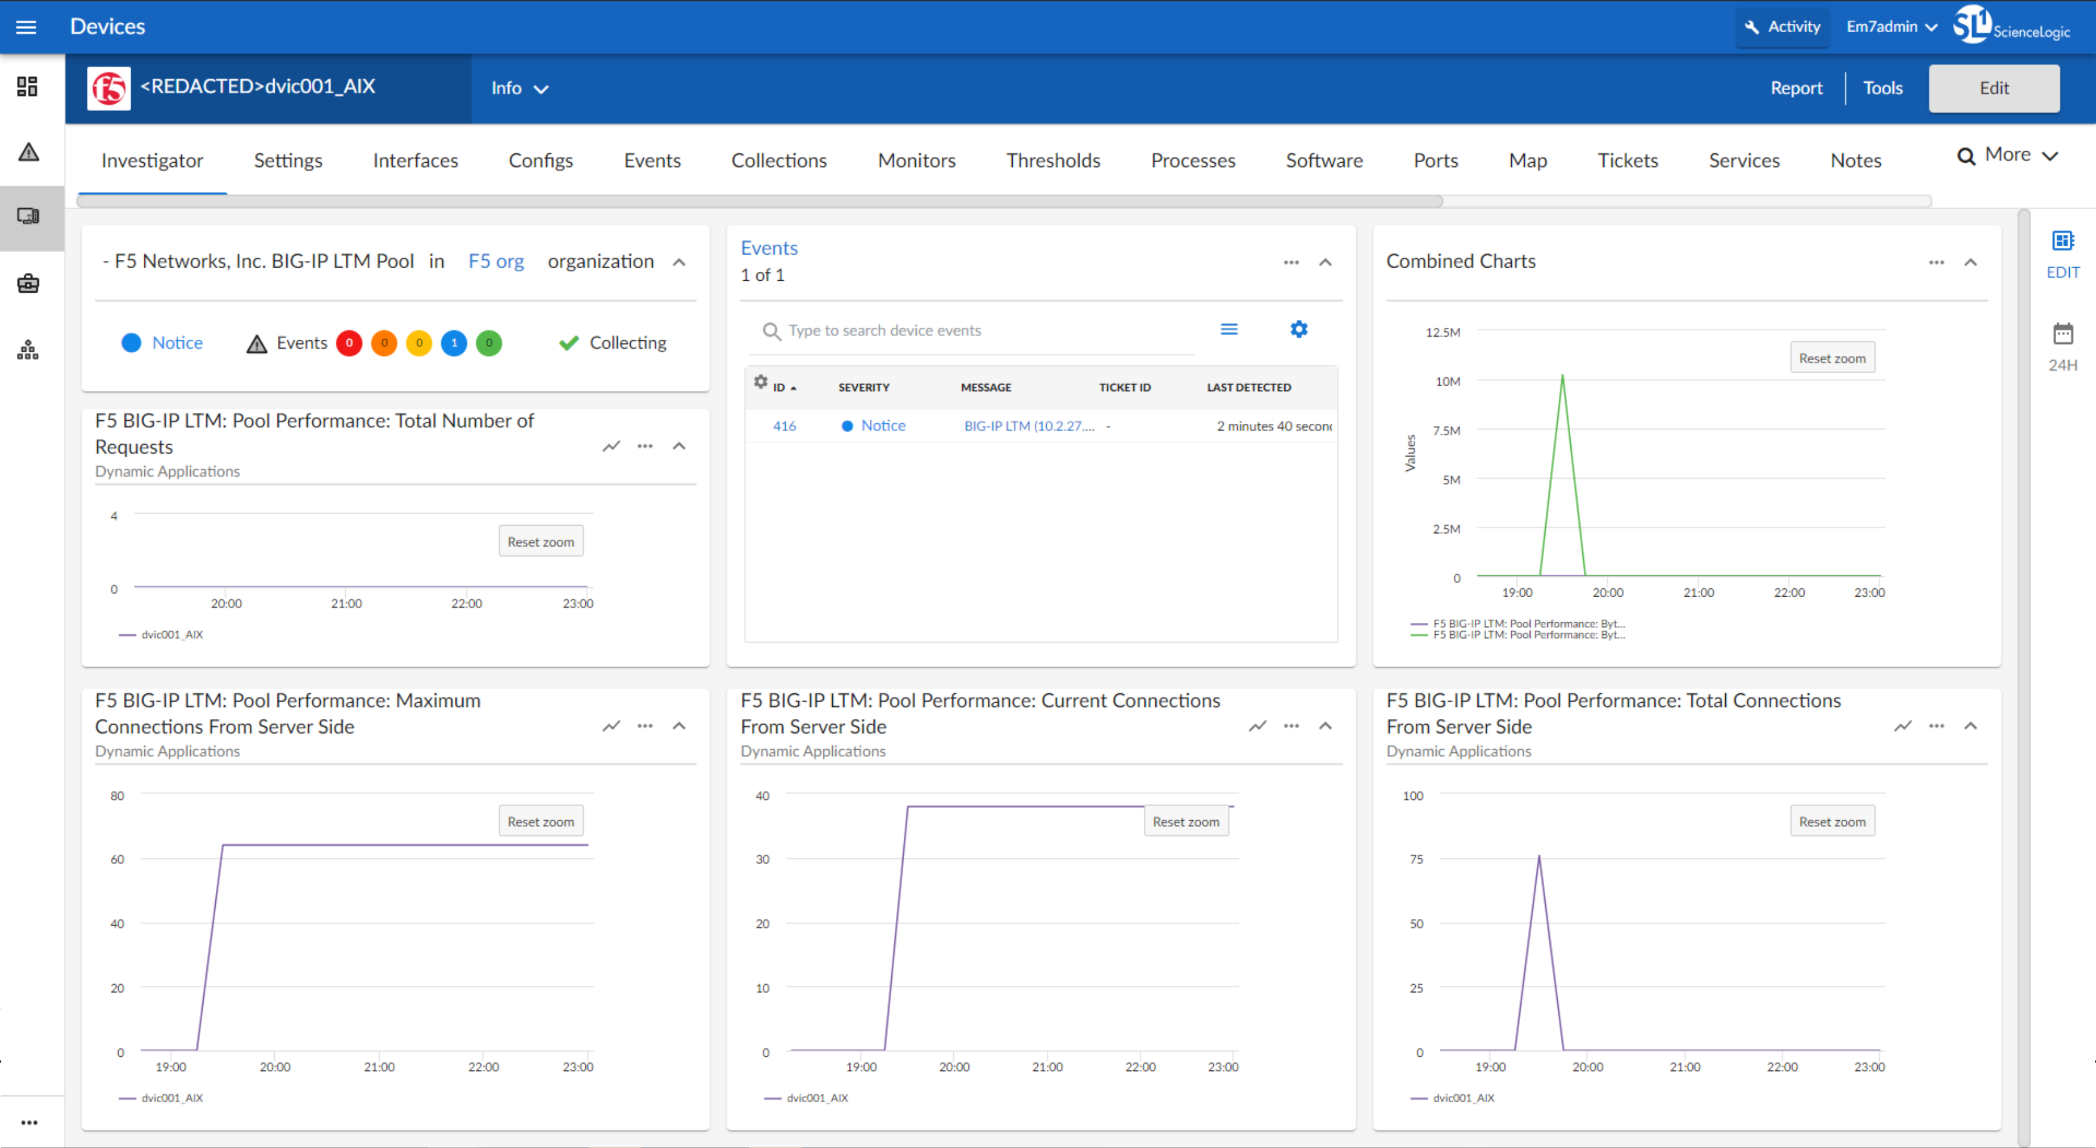This screenshot has height=1148, width=2096.
Task: Click Reset zoom on Maximum Connections chart
Action: (541, 821)
